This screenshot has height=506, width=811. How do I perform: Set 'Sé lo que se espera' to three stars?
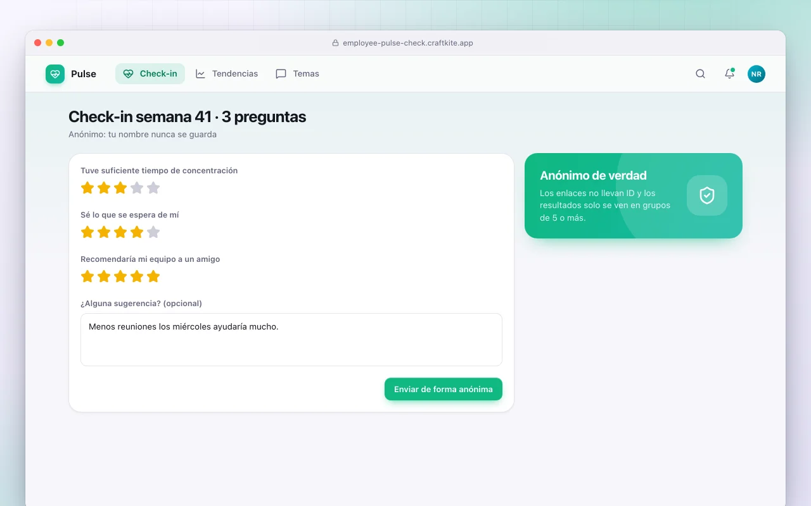[120, 232]
